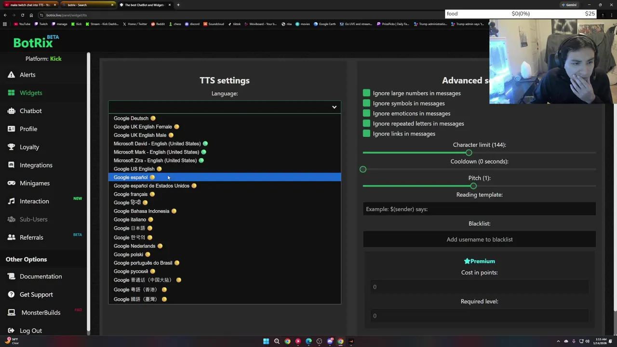This screenshot has height=347, width=617.
Task: Click Reading template input field
Action: pyautogui.click(x=480, y=209)
